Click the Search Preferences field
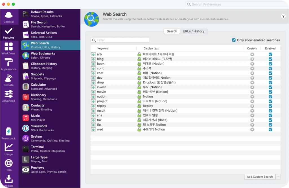 pos(237,4)
